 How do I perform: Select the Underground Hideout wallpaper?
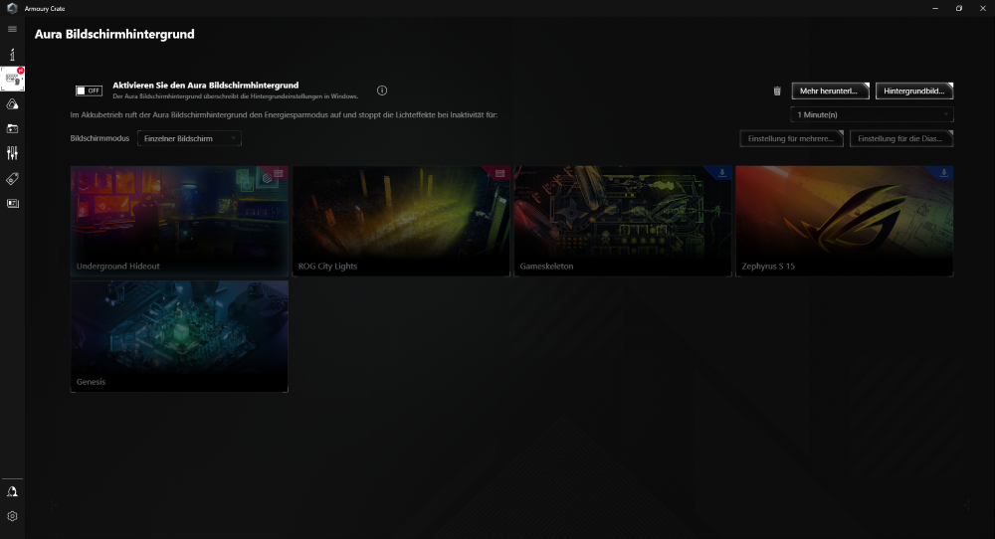(x=179, y=221)
